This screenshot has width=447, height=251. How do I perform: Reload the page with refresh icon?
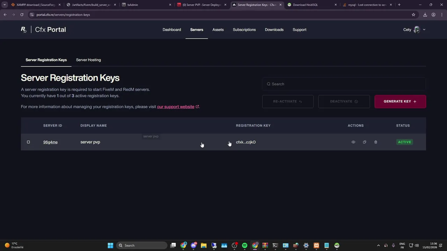(x=22, y=15)
